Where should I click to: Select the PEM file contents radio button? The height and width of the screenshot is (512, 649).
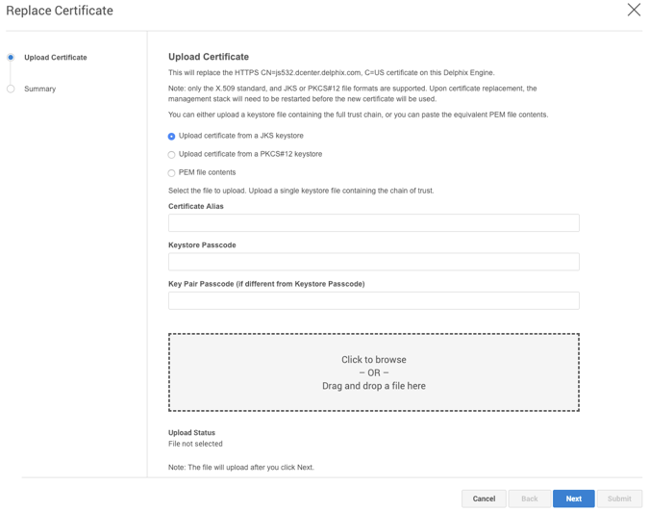(x=172, y=173)
